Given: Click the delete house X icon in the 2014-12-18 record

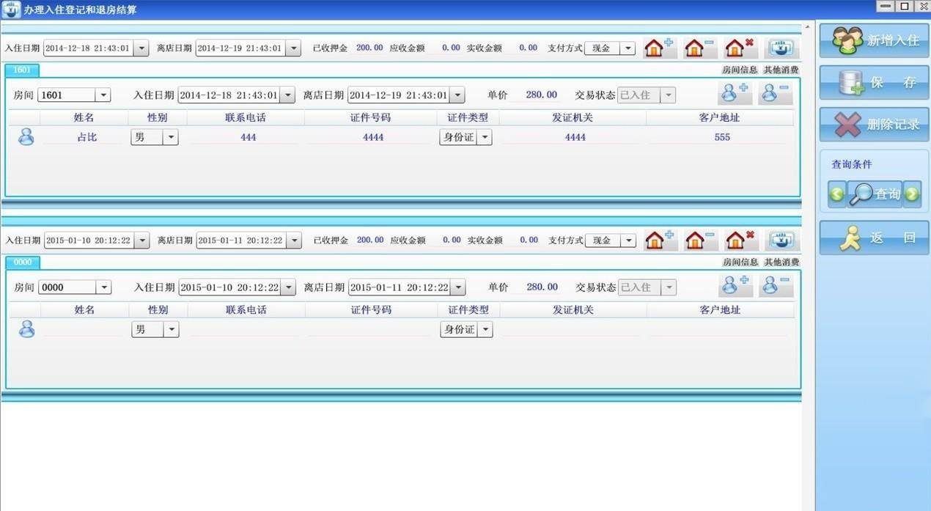Looking at the screenshot, I should tap(740, 48).
